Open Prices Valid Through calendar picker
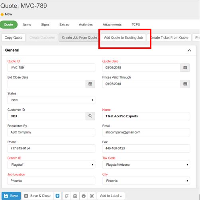200x200 pixels. [x=185, y=84]
